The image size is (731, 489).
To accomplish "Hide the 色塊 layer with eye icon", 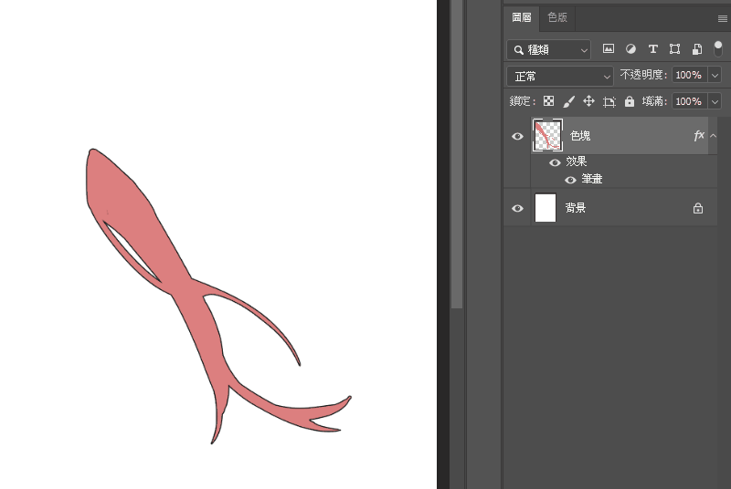I will tap(517, 136).
